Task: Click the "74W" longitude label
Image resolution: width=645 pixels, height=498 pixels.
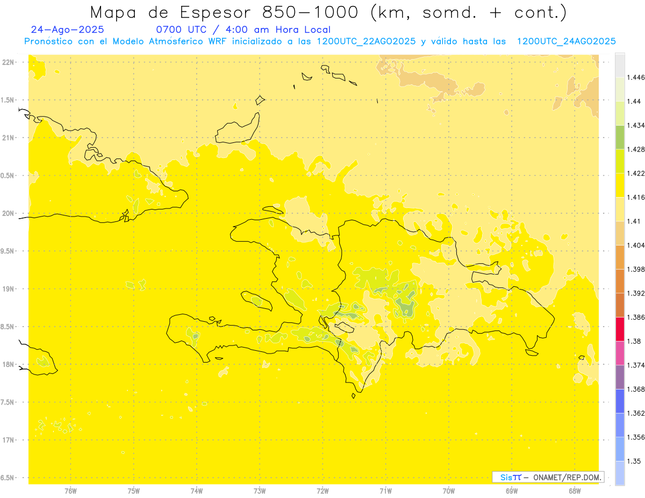Action: (197, 491)
